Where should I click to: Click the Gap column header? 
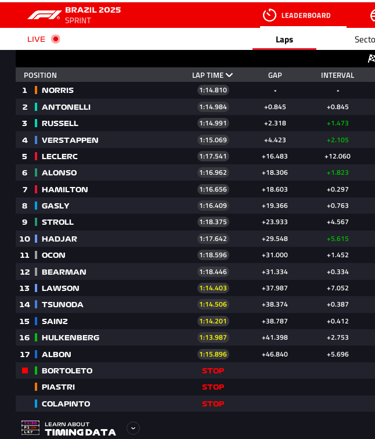[x=275, y=75]
